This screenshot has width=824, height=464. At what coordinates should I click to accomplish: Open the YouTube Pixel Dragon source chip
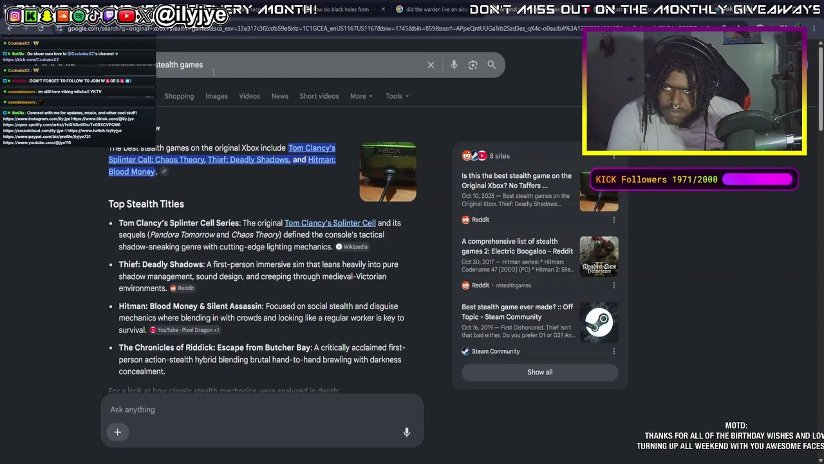point(185,330)
